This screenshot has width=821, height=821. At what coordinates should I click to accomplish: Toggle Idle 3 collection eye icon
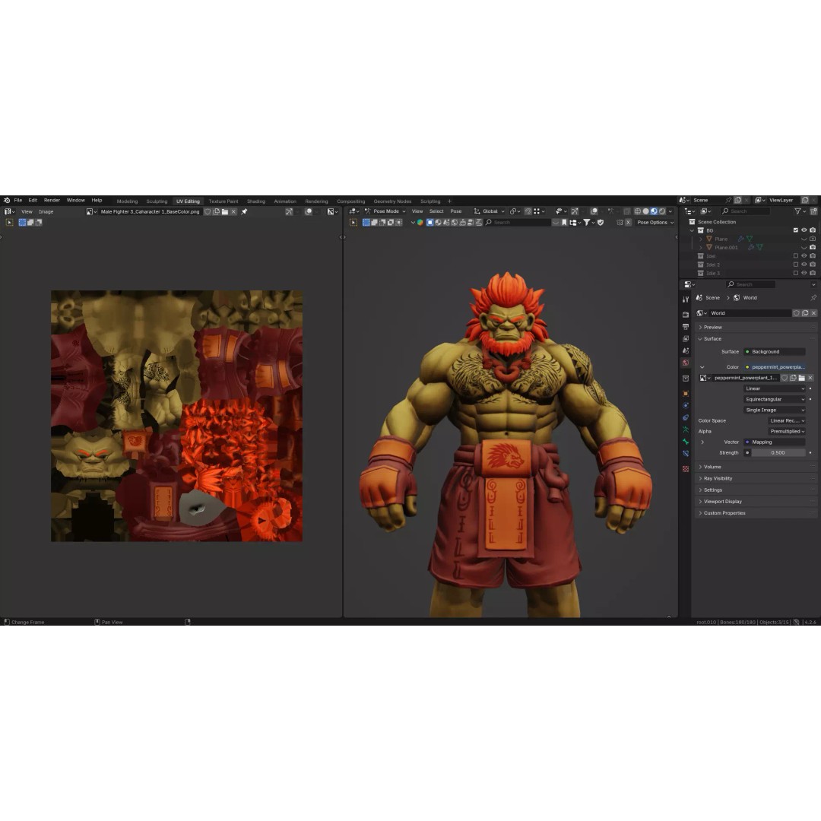coord(804,273)
